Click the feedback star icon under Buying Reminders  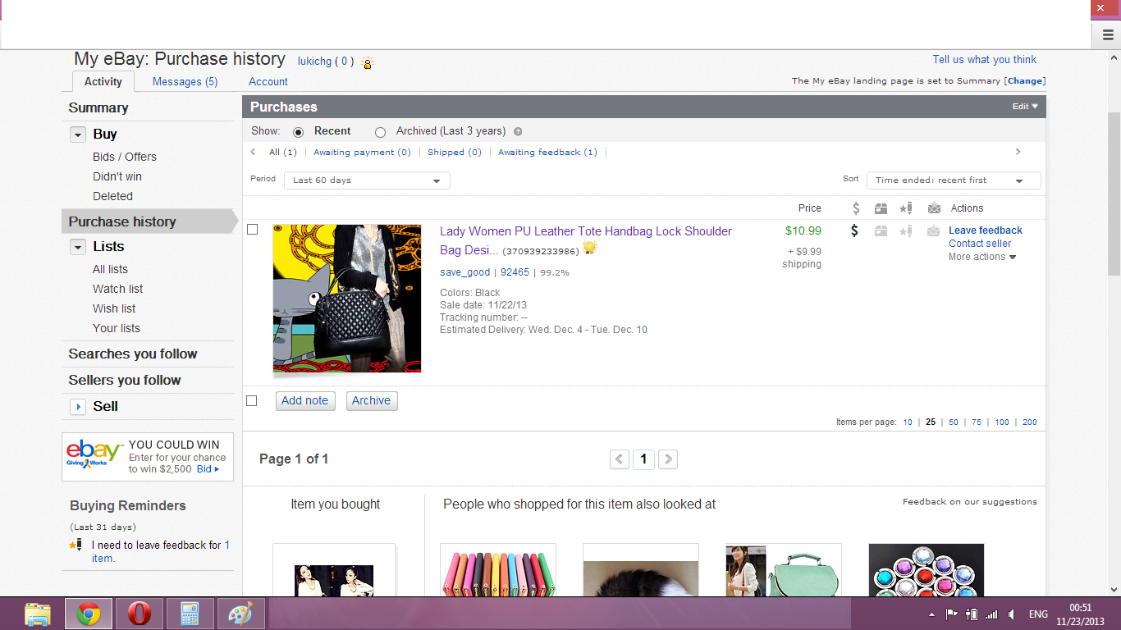pyautogui.click(x=75, y=545)
